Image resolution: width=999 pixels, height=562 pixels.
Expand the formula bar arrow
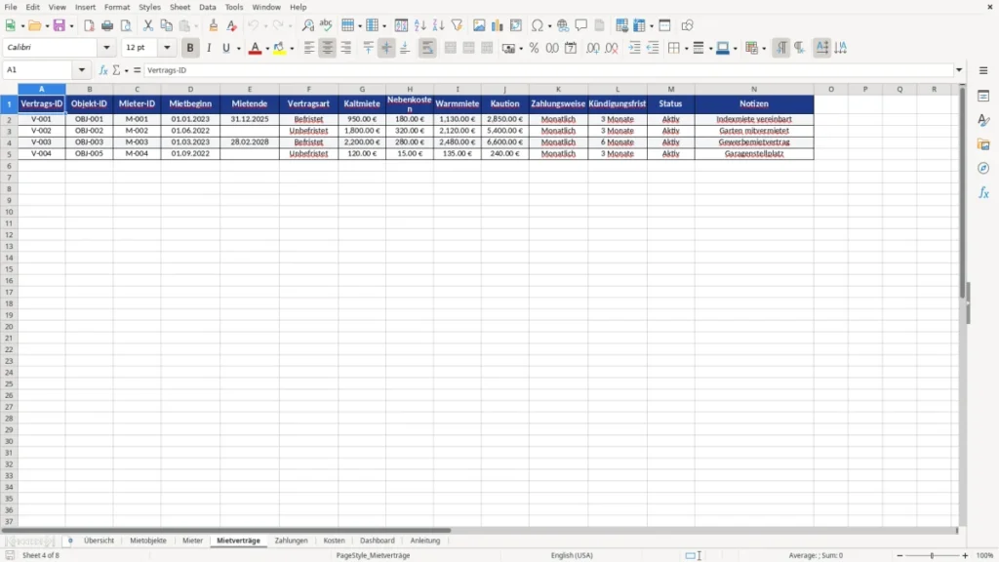(x=959, y=70)
